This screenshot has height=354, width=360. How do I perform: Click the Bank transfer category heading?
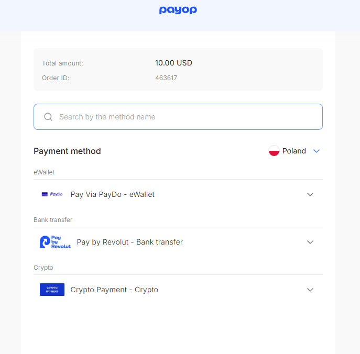coord(53,220)
